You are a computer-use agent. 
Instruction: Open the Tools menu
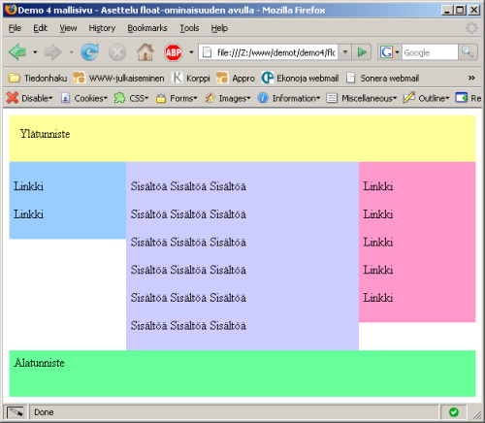189,28
